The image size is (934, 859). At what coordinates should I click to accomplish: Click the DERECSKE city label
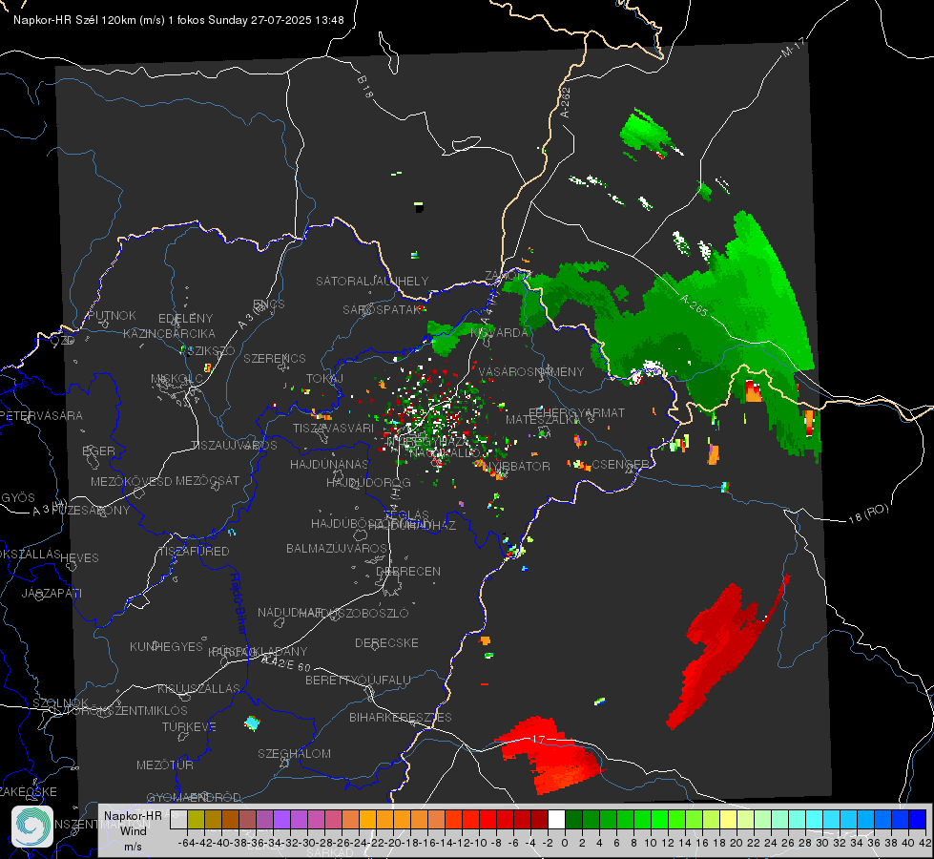point(386,643)
